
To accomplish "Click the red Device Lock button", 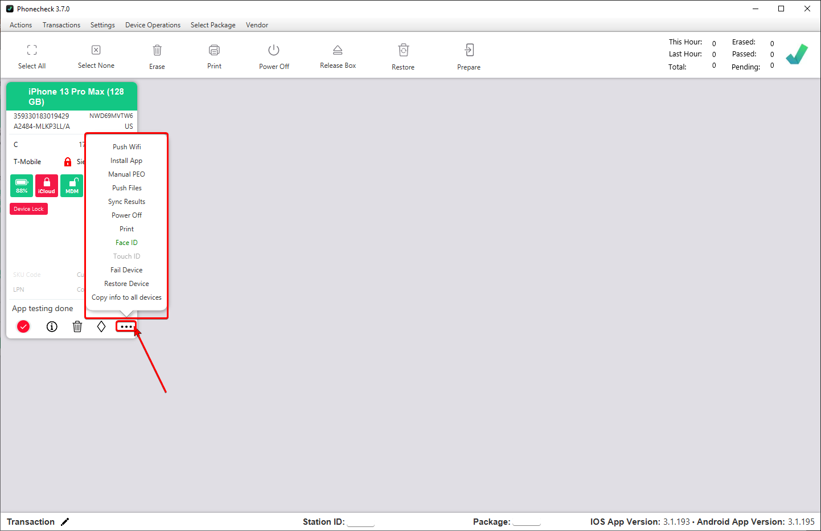I will click(28, 209).
